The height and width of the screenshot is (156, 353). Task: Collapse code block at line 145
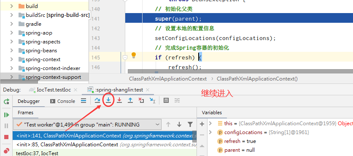pyautogui.click(x=125, y=58)
